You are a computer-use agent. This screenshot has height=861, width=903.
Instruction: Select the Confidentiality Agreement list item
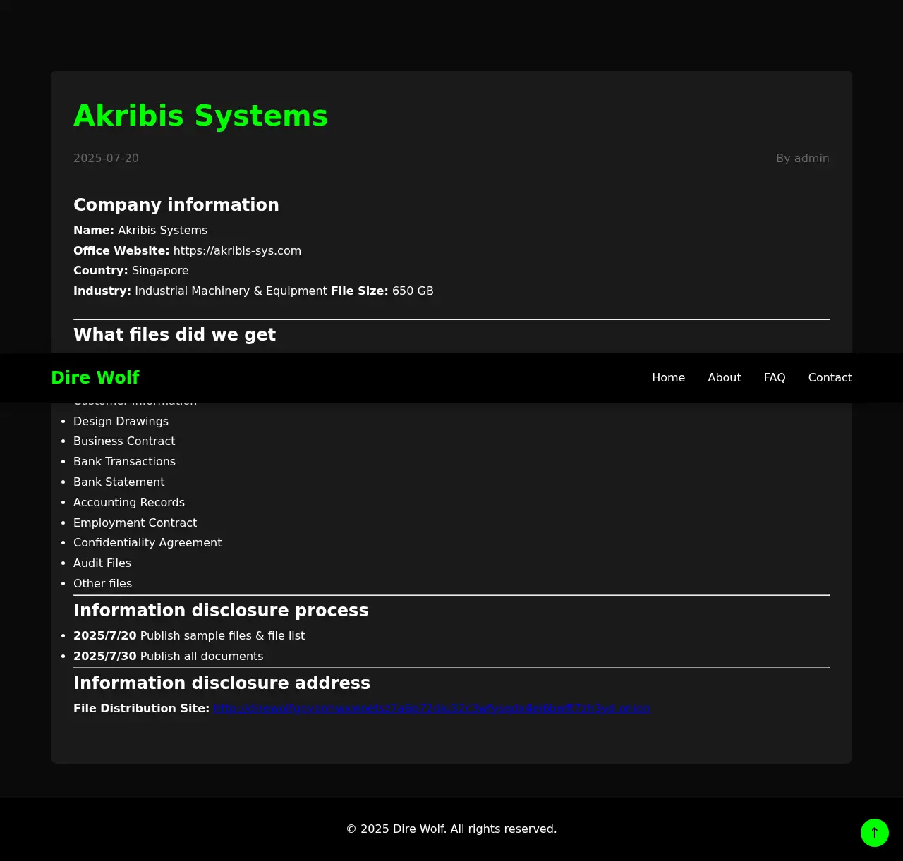click(147, 543)
